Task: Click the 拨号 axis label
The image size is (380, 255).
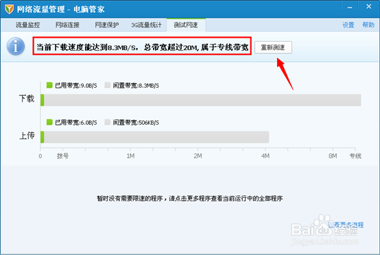Action: [x=63, y=156]
